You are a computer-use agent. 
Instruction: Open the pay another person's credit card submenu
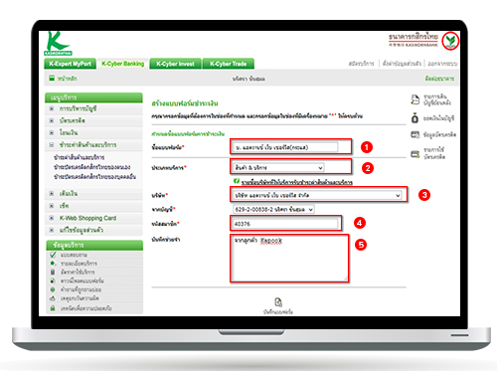click(94, 176)
